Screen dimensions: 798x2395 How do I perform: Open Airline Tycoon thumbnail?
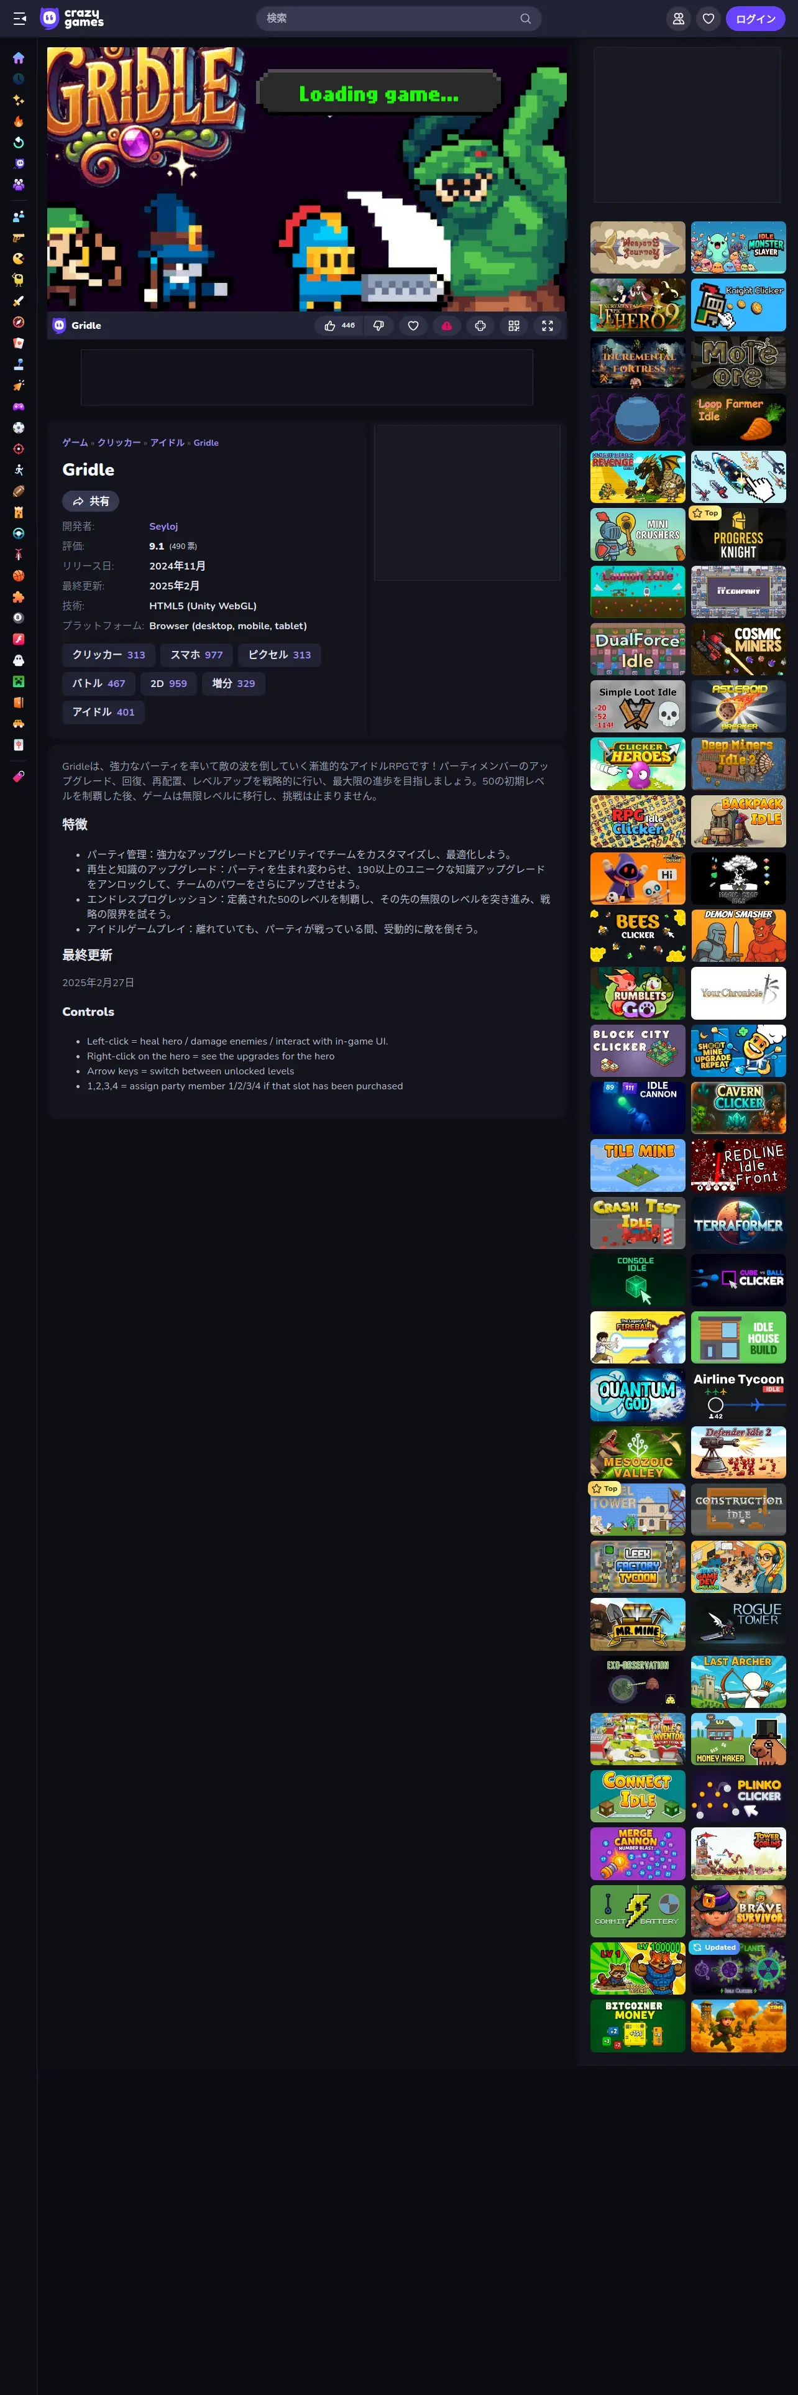pyautogui.click(x=738, y=1395)
